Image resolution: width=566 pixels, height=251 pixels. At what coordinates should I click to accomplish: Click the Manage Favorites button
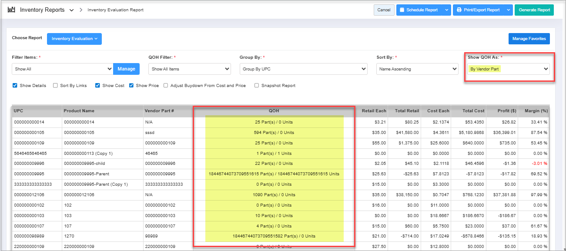tap(529, 39)
